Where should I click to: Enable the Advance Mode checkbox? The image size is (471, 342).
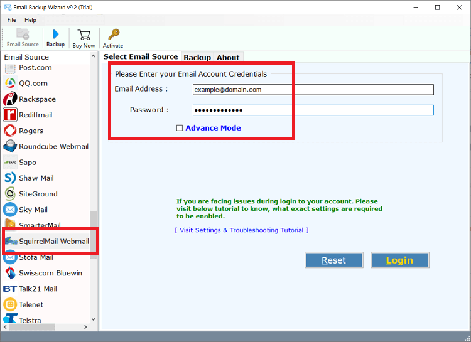coord(180,128)
